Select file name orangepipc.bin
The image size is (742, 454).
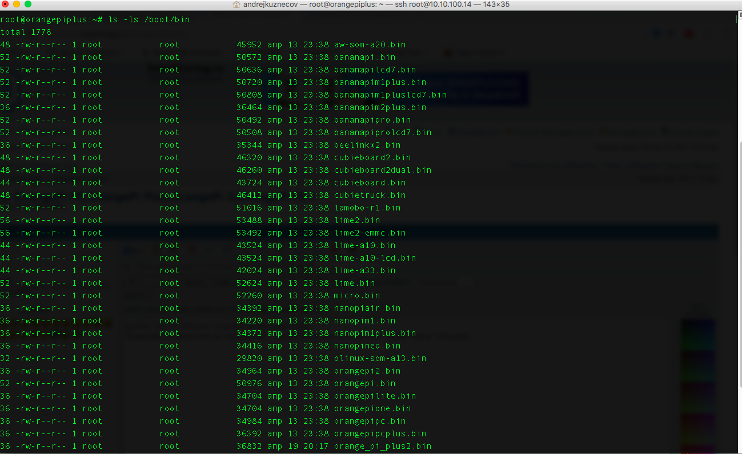coord(370,421)
